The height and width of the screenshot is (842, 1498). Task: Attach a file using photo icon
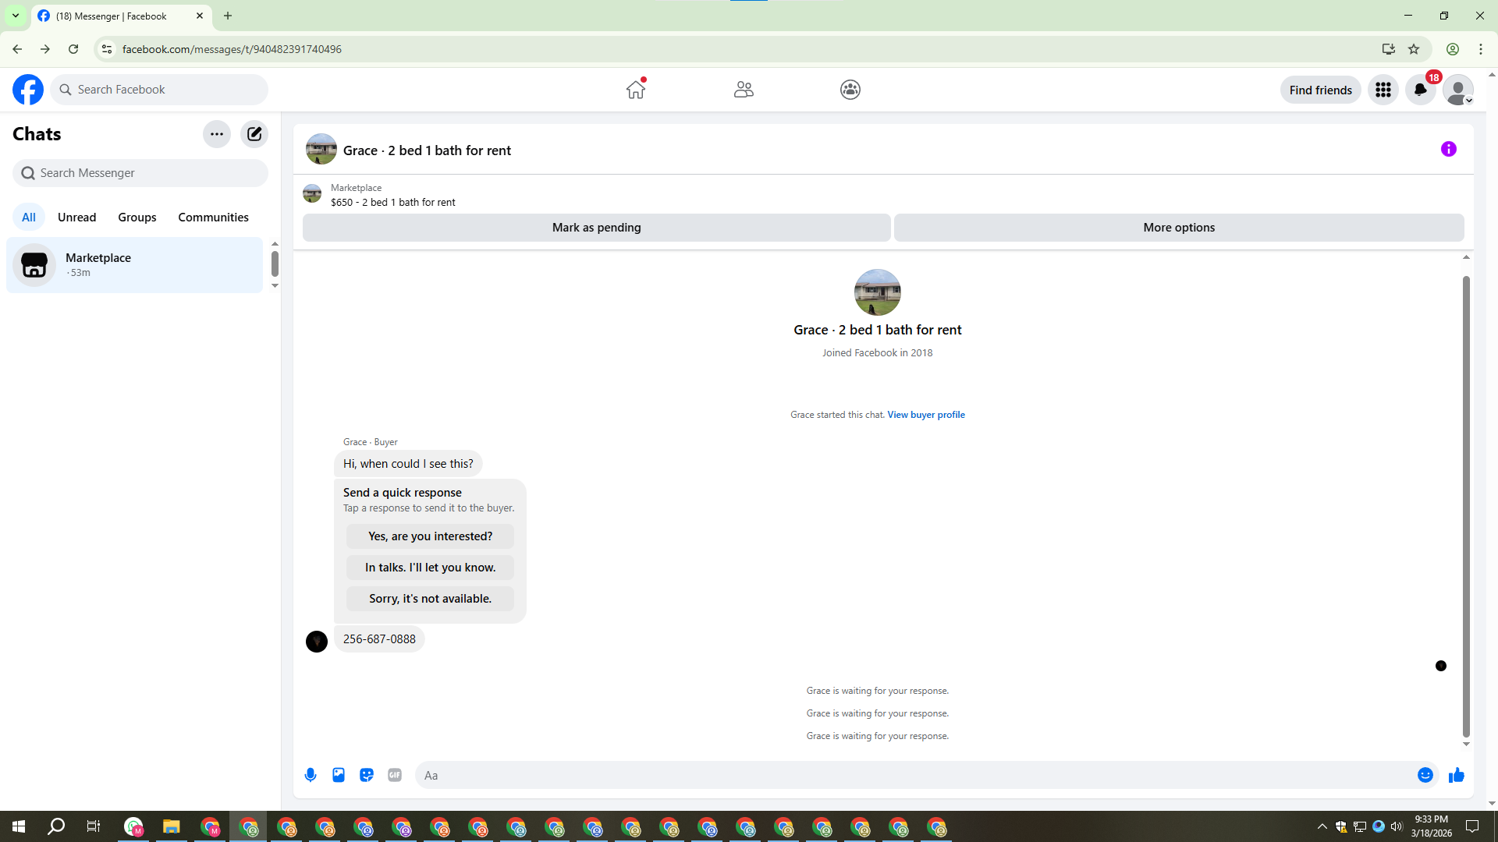point(339,775)
